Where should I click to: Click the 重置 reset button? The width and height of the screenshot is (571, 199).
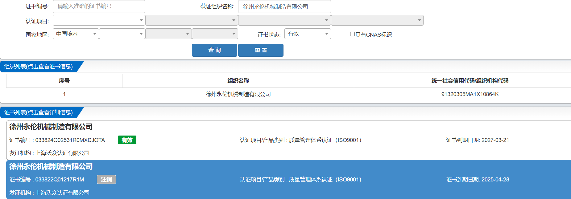tap(261, 50)
